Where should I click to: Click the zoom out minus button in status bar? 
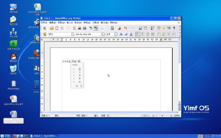click(x=153, y=116)
